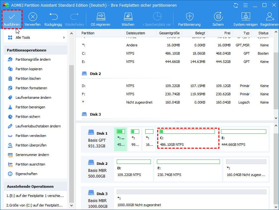Click the refresh icon in title bar

[236, 5]
